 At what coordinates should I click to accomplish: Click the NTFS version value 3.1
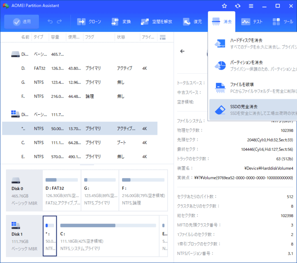290,253
